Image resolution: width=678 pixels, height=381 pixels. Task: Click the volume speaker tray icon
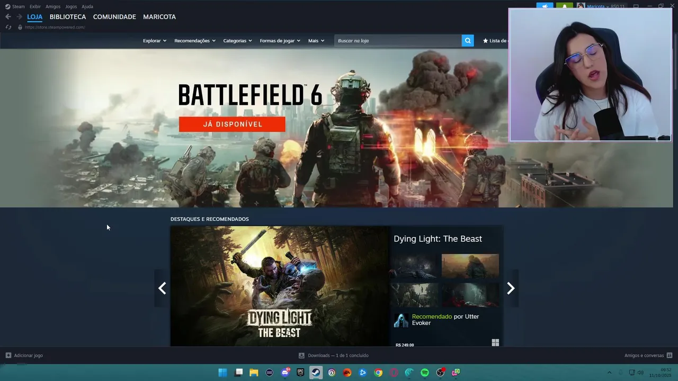pyautogui.click(x=641, y=373)
